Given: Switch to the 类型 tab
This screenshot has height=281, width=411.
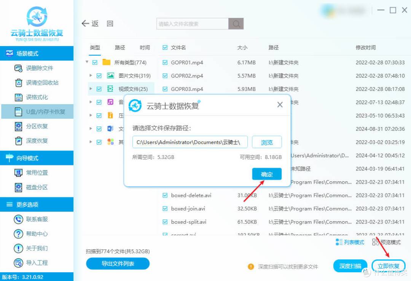Looking at the screenshot, I should pyautogui.click(x=95, y=48).
